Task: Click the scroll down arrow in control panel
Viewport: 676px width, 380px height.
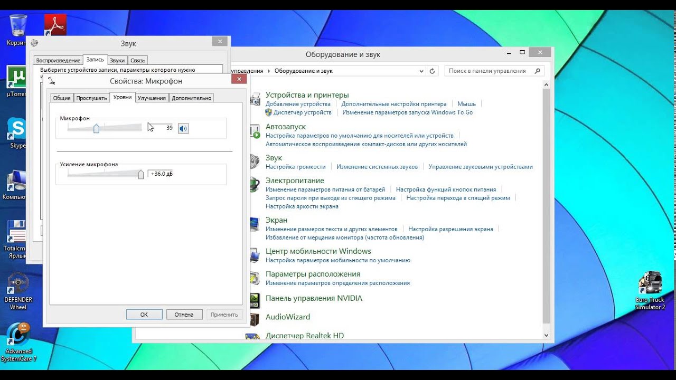Action: [x=546, y=335]
